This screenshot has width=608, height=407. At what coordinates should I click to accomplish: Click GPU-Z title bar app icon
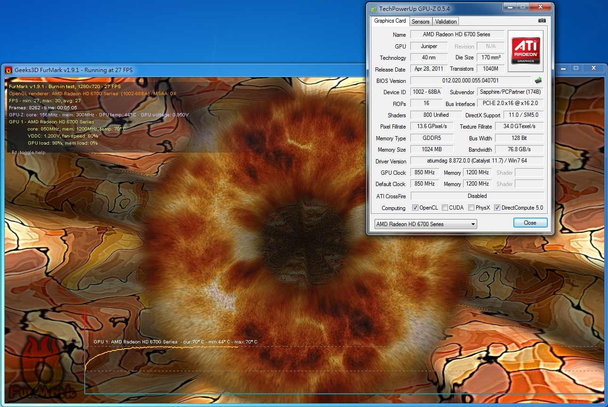click(x=373, y=8)
